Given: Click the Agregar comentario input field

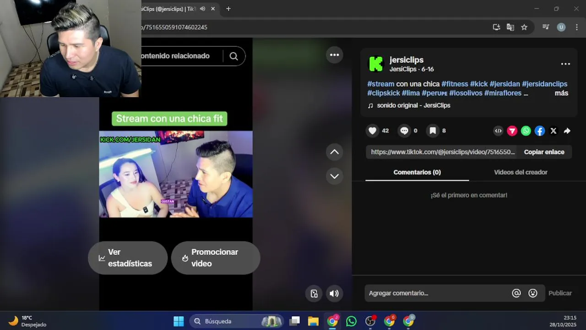Looking at the screenshot, I should (x=437, y=293).
